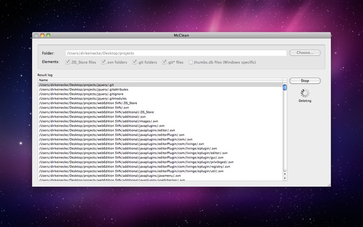Click the result log scrollbar thumb
Image resolution: width=363 pixels, height=227 pixels.
pos(285,87)
